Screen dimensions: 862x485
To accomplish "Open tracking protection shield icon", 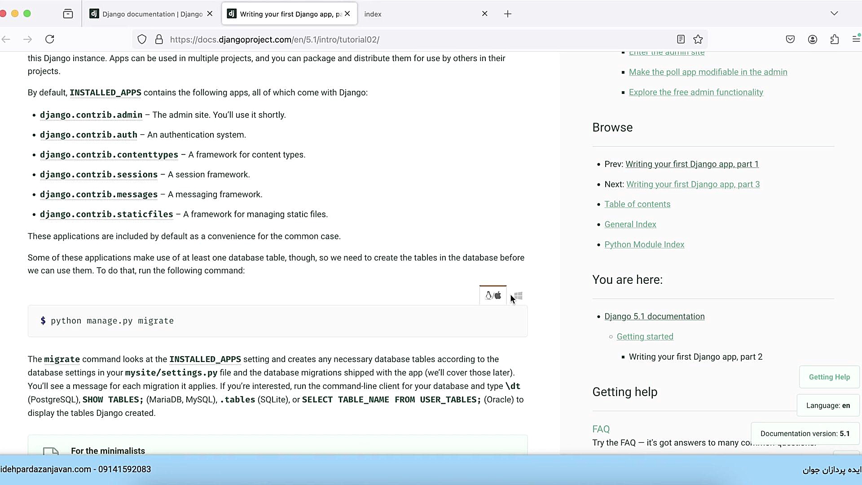I will [142, 40].
